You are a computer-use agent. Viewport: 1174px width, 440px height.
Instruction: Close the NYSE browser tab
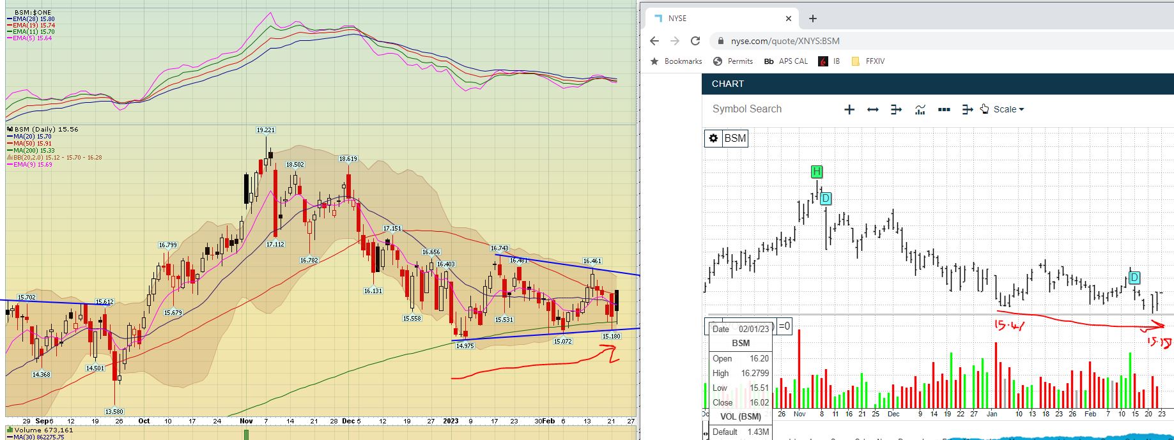click(788, 19)
